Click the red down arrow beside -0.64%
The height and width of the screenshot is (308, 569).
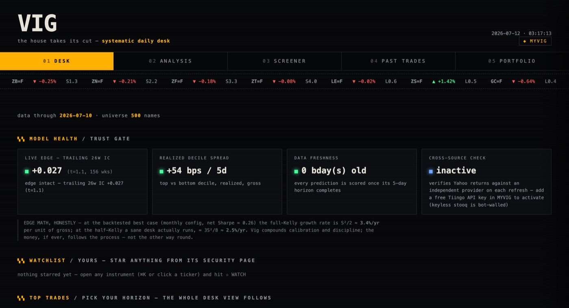click(514, 82)
